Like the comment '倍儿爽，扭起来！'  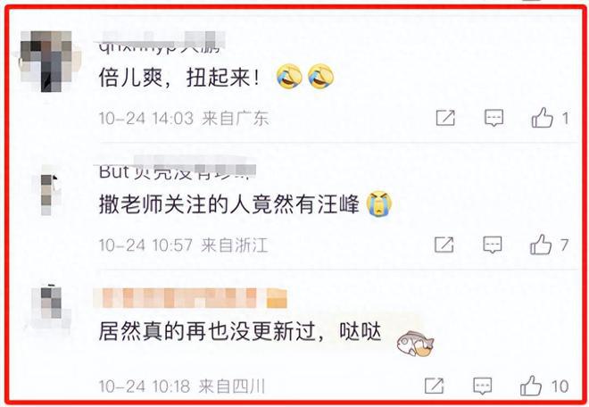click(542, 118)
